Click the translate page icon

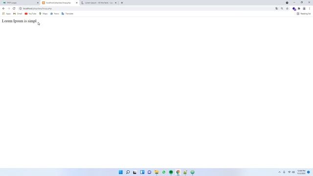click(x=277, y=9)
